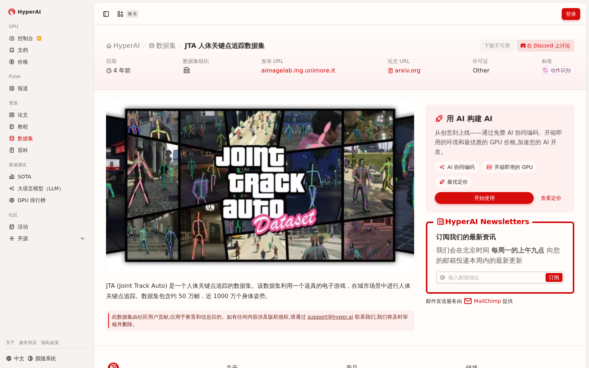Click the dataset organization building icon

[x=187, y=70]
